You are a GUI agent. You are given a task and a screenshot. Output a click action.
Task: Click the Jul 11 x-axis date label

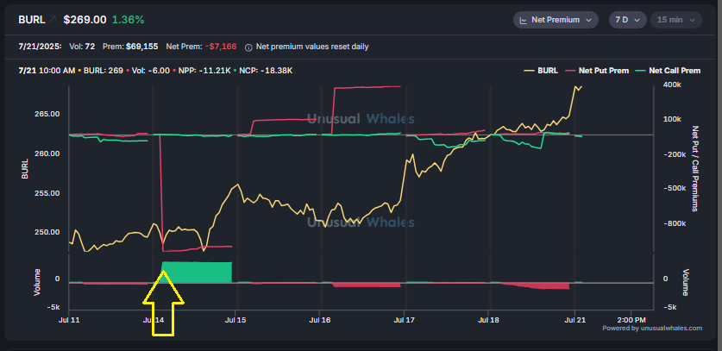tap(69, 319)
